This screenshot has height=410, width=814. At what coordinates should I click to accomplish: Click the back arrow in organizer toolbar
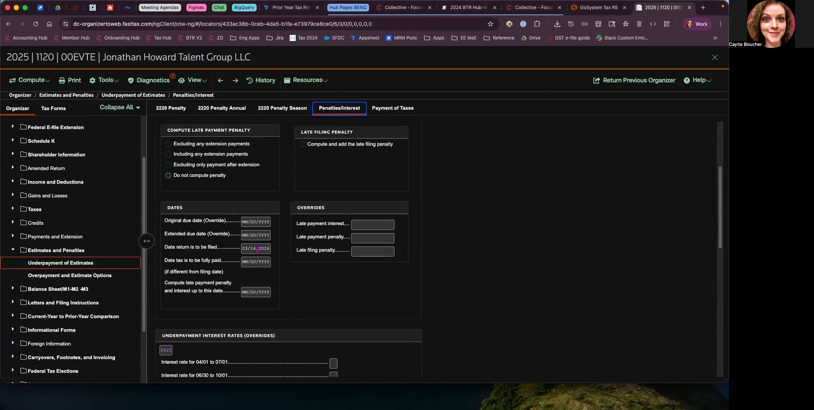pyautogui.click(x=220, y=81)
